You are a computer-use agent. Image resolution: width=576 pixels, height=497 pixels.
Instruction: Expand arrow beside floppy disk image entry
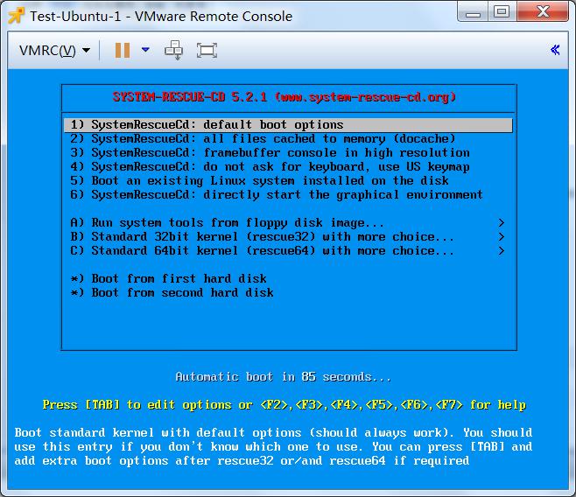point(501,223)
